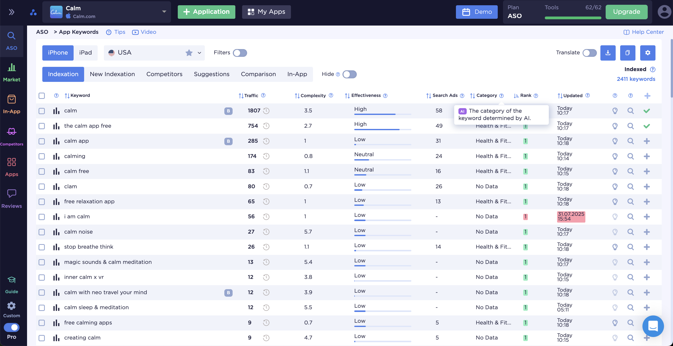Switch to Indexation tab

point(63,74)
